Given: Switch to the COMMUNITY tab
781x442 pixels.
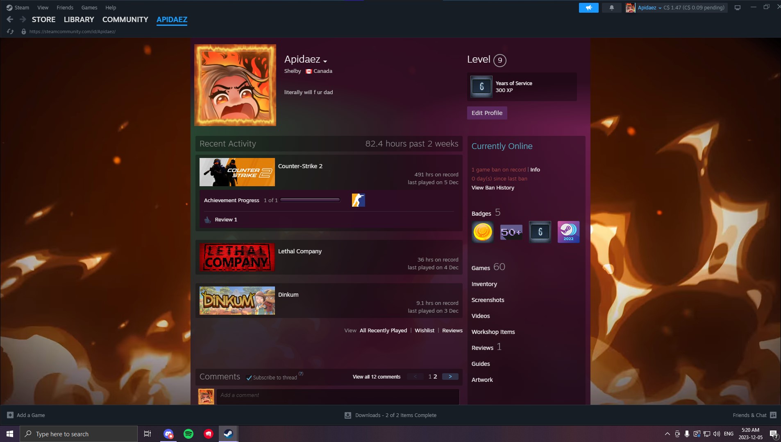Looking at the screenshot, I should 125,20.
